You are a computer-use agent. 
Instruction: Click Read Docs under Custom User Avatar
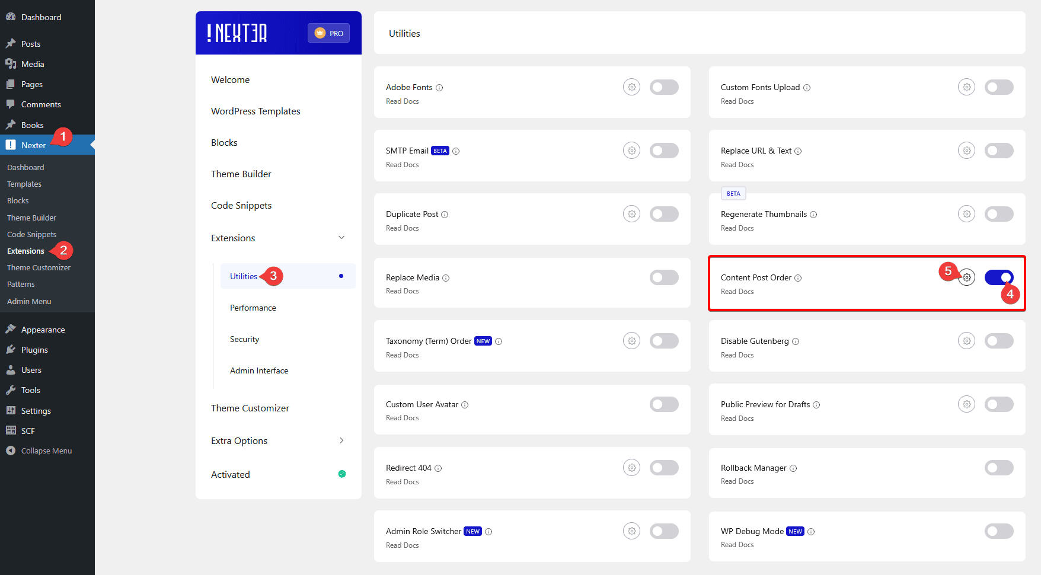tap(403, 417)
